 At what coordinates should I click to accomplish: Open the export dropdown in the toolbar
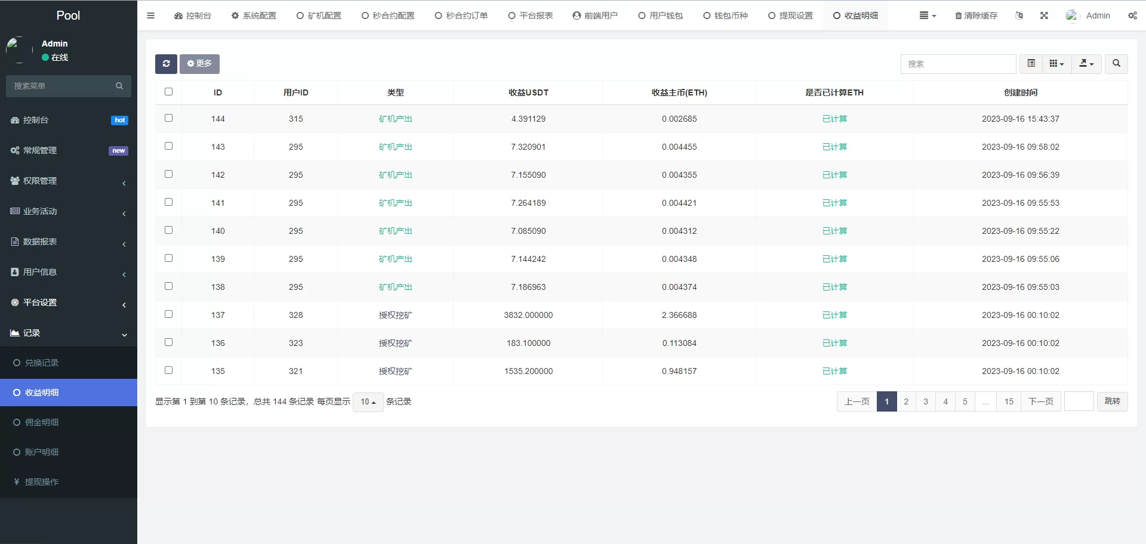[x=1086, y=63]
